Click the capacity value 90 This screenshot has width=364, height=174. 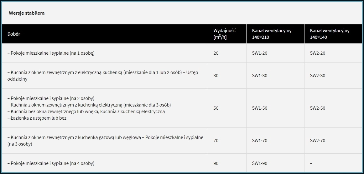216,163
